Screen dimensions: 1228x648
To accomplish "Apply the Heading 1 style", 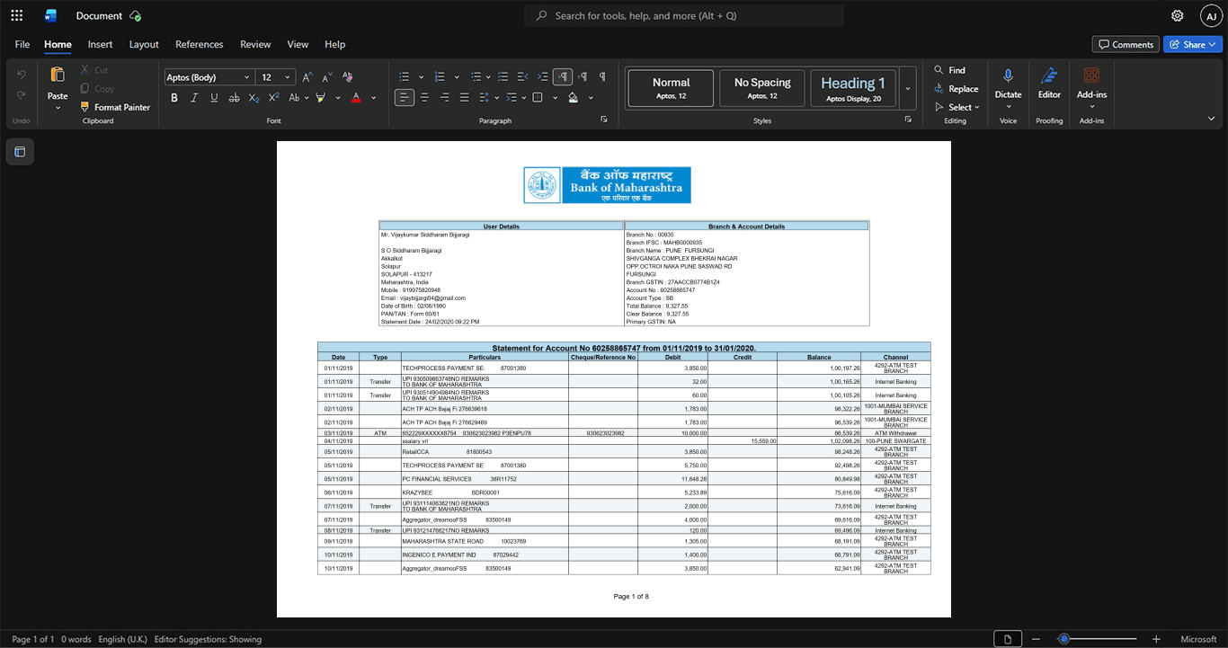I will tap(853, 88).
